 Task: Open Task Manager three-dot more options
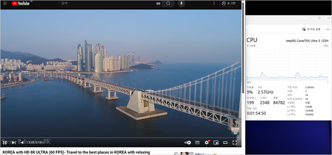(x=328, y=29)
